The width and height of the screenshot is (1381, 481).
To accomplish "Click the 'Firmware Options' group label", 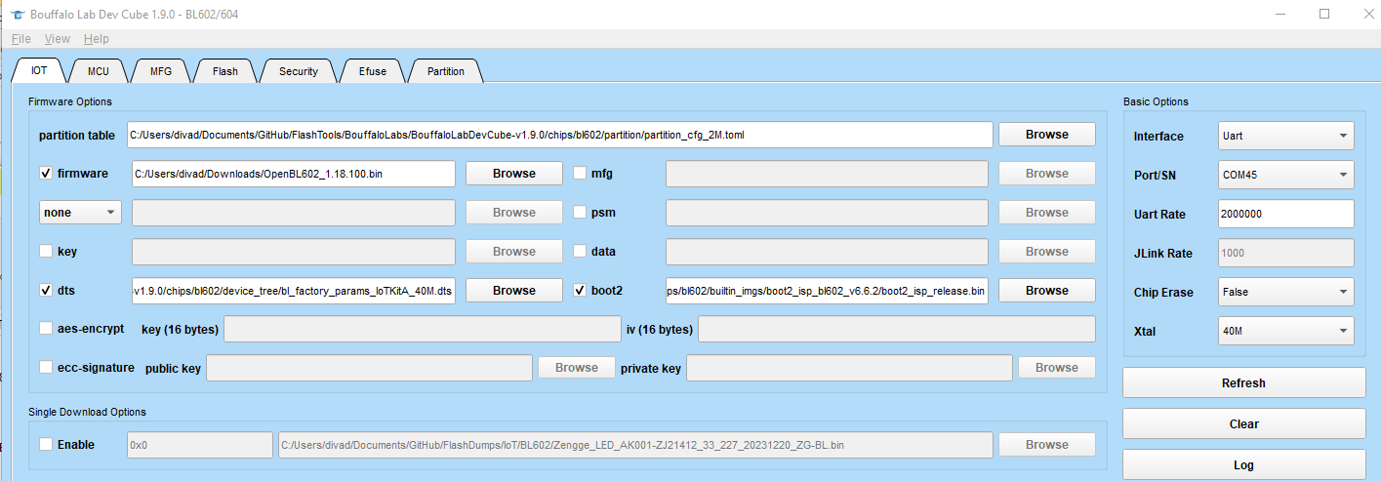I will click(70, 101).
